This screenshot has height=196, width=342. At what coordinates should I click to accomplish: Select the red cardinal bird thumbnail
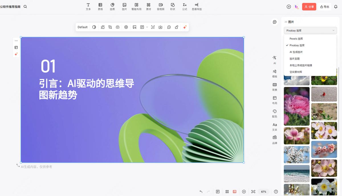click(x=324, y=94)
